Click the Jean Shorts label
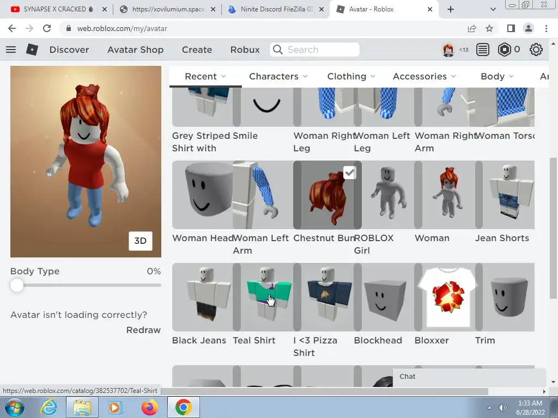Viewport: 558px width, 418px height. (502, 238)
